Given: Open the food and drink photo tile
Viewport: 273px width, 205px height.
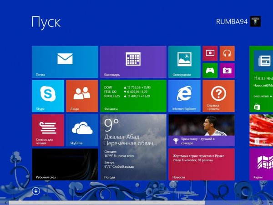Looking at the screenshot, I should [x=261, y=130].
